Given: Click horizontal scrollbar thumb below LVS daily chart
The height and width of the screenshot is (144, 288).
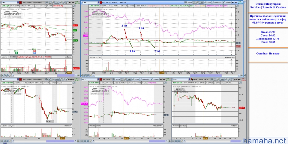Looking at the screenshot, I should (66, 75).
